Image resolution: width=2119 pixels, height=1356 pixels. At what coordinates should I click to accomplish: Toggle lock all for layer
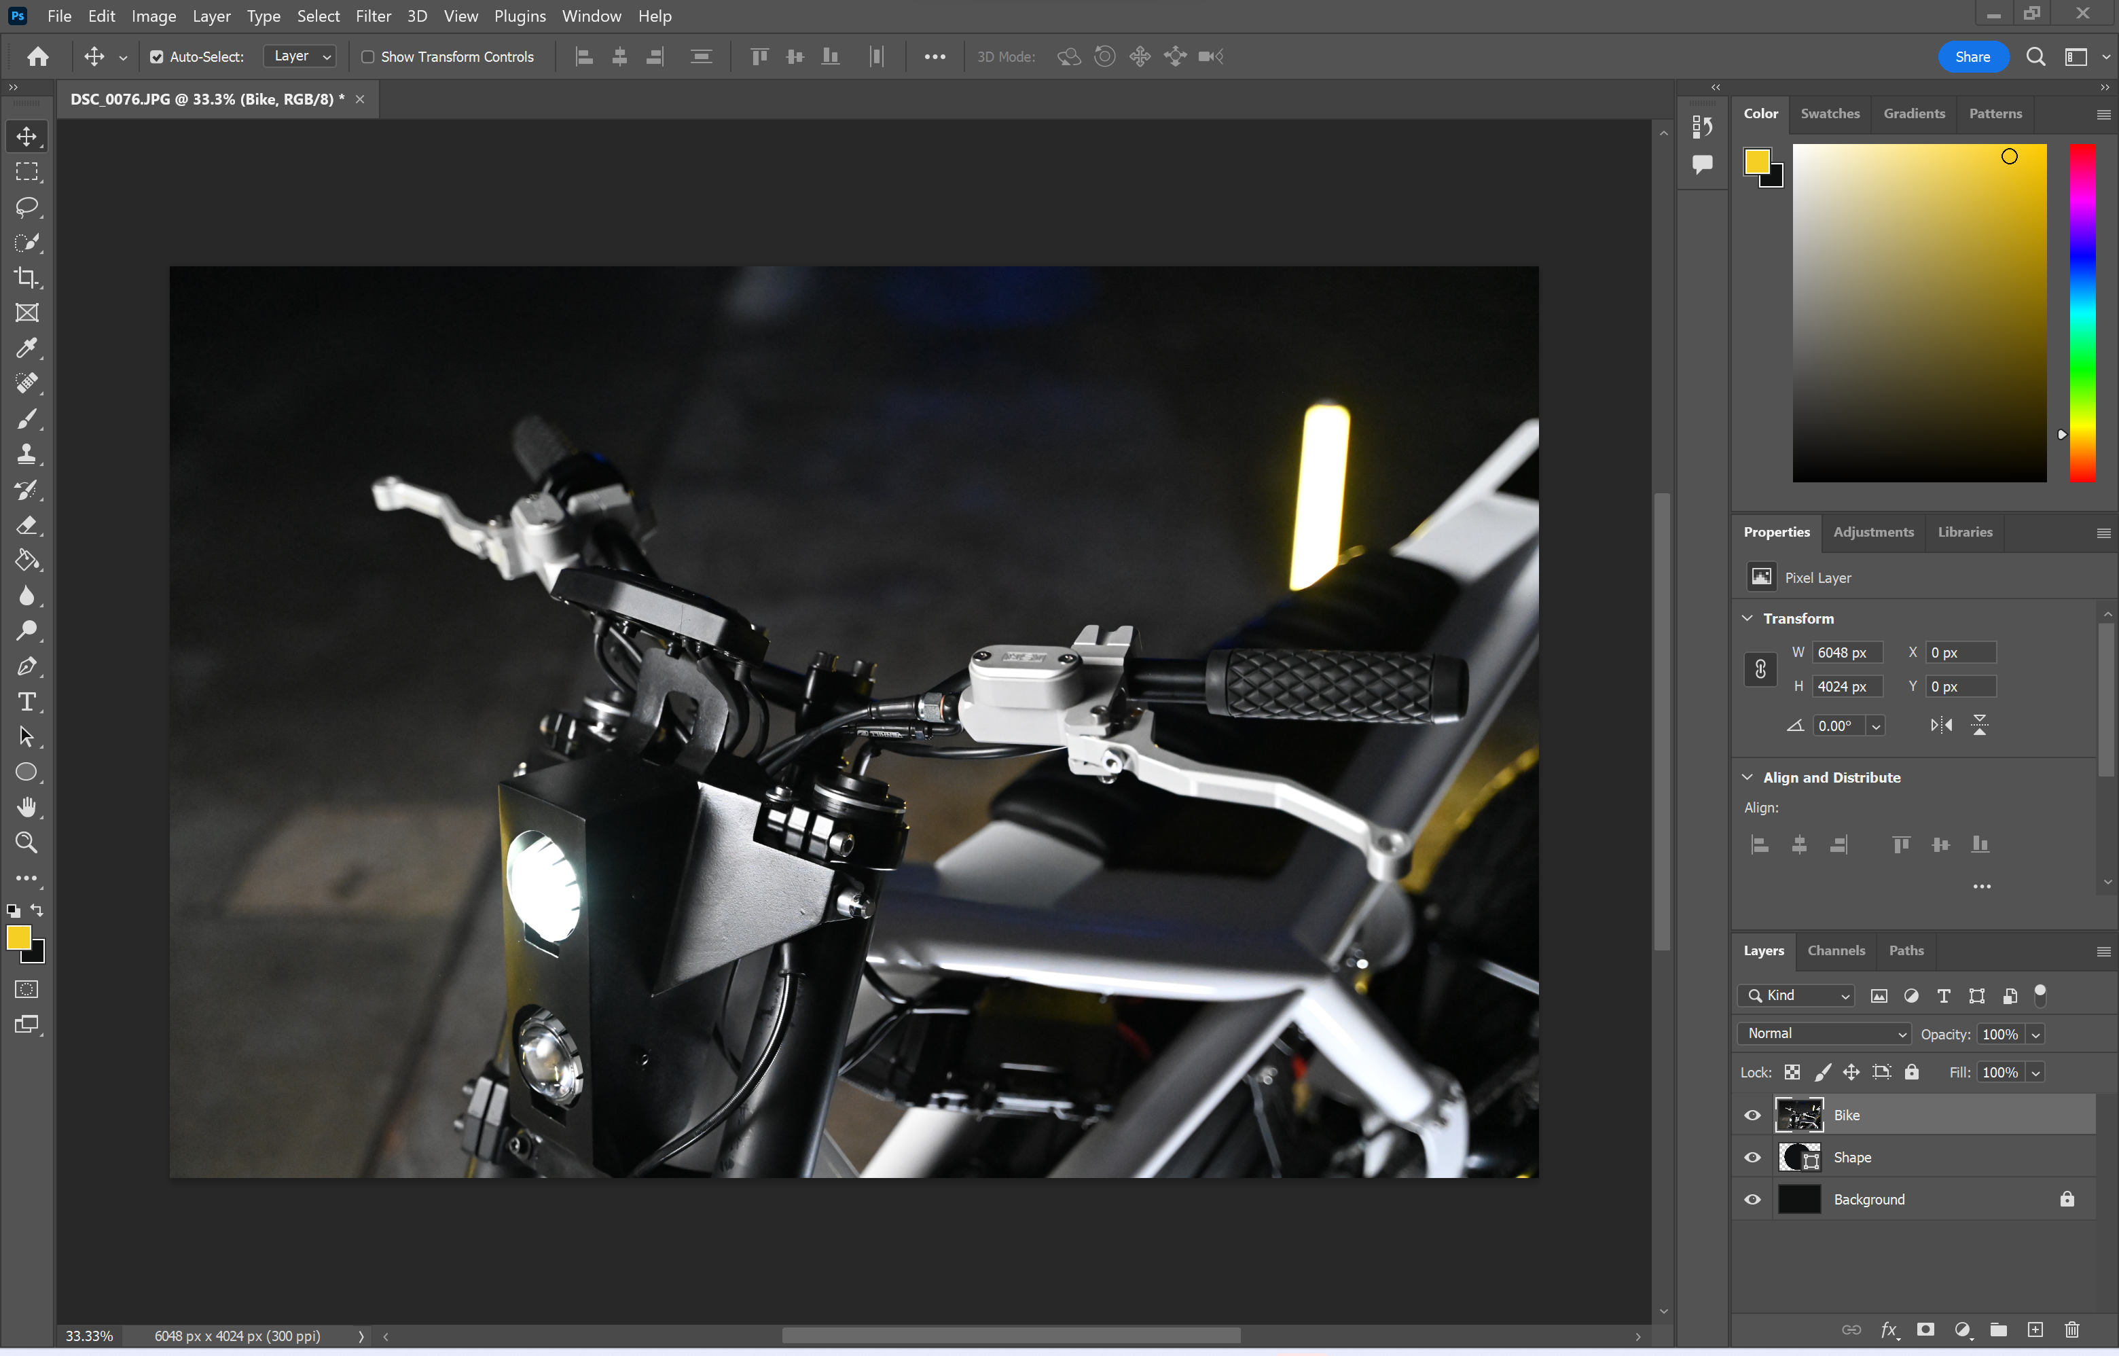[1912, 1073]
